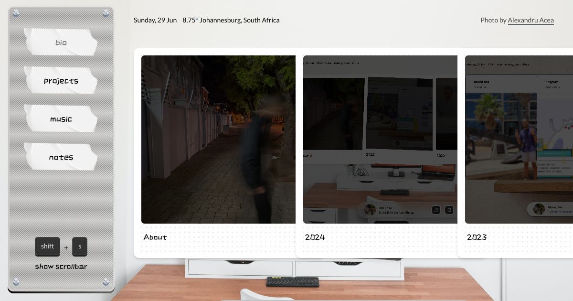Open the notes section
This screenshot has height=301, width=573.
point(61,157)
